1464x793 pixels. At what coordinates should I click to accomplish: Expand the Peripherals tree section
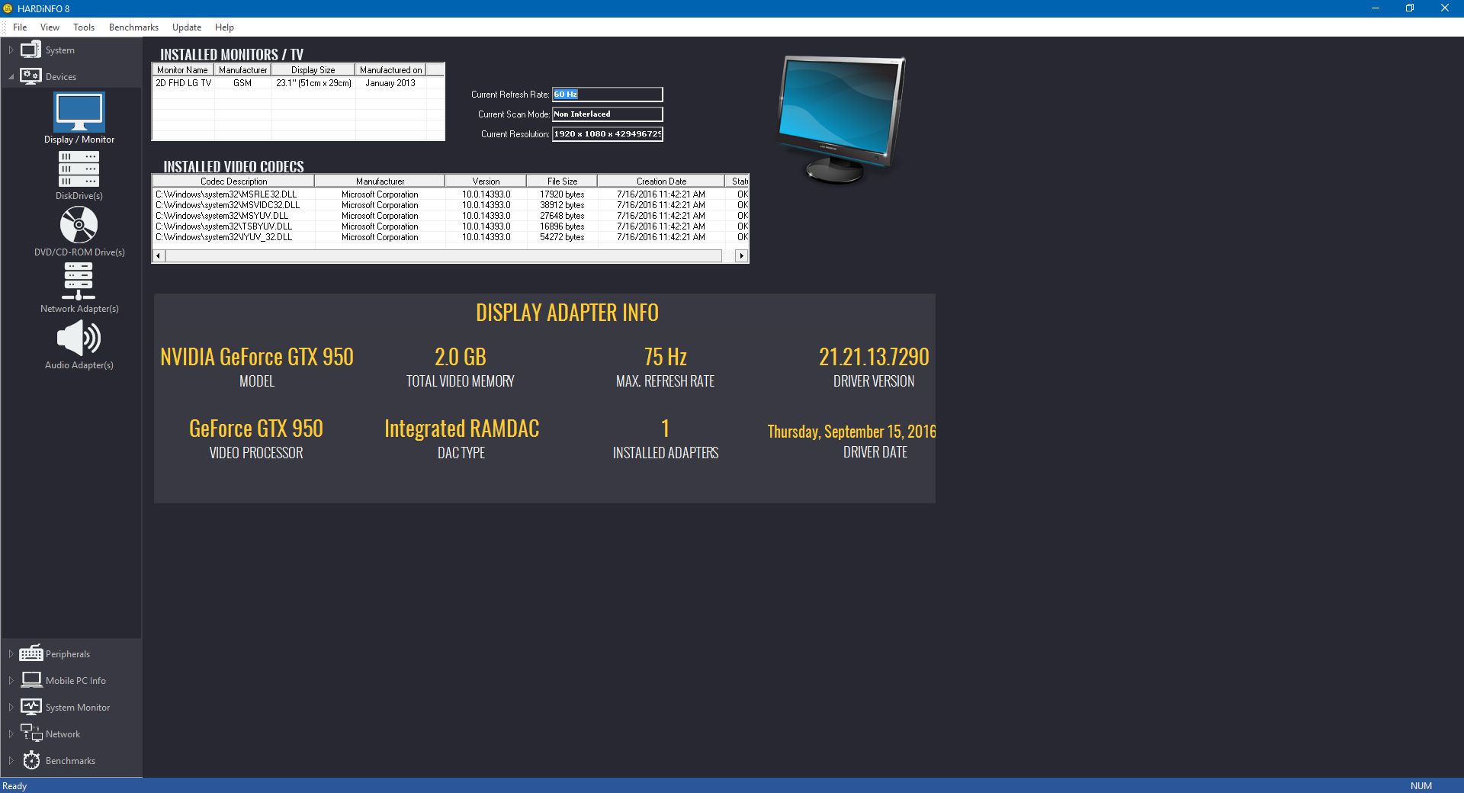(x=11, y=654)
